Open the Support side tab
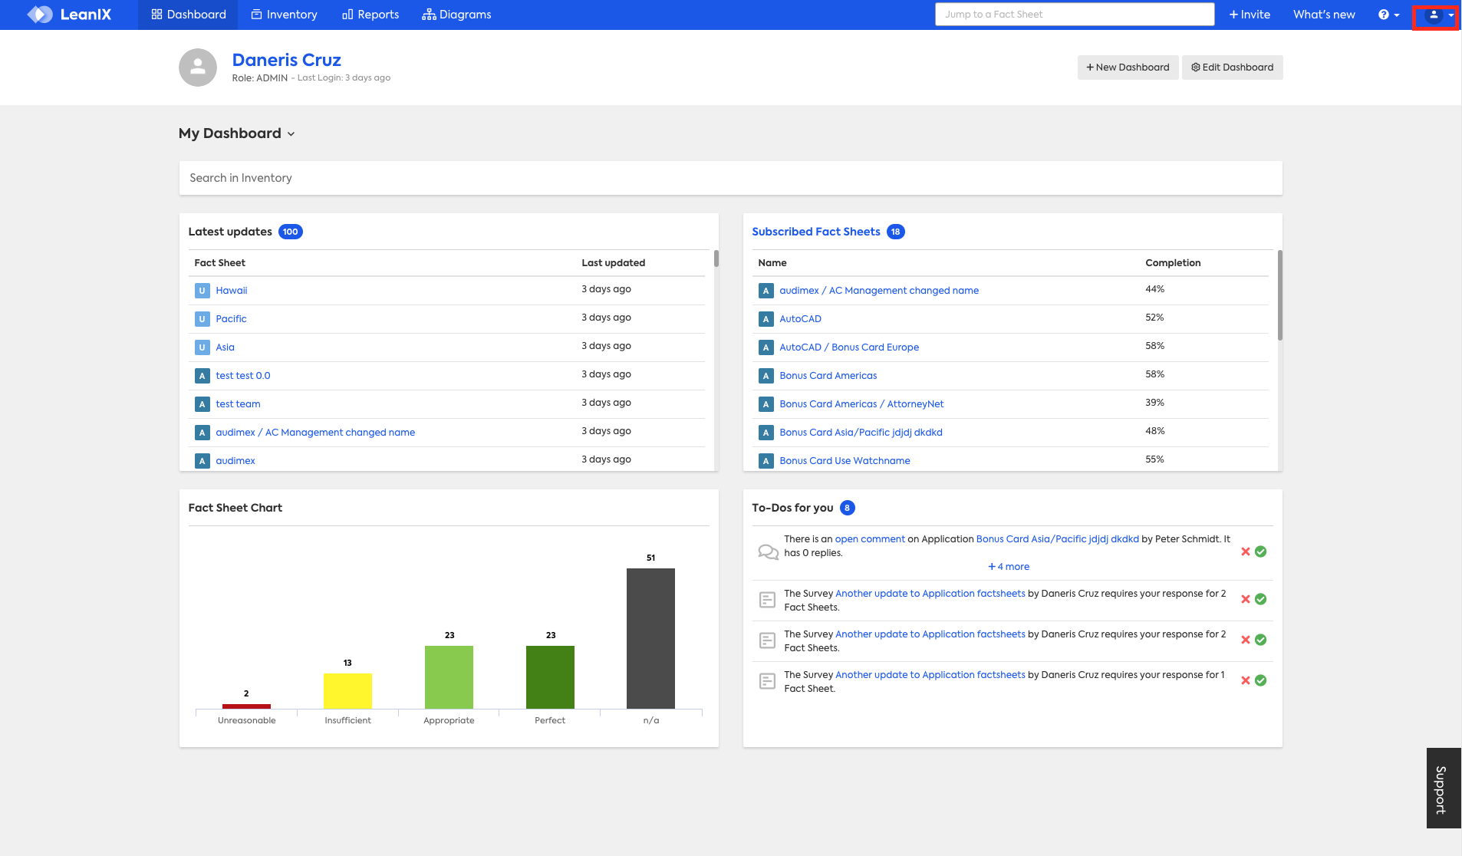The height and width of the screenshot is (856, 1462). [x=1443, y=789]
